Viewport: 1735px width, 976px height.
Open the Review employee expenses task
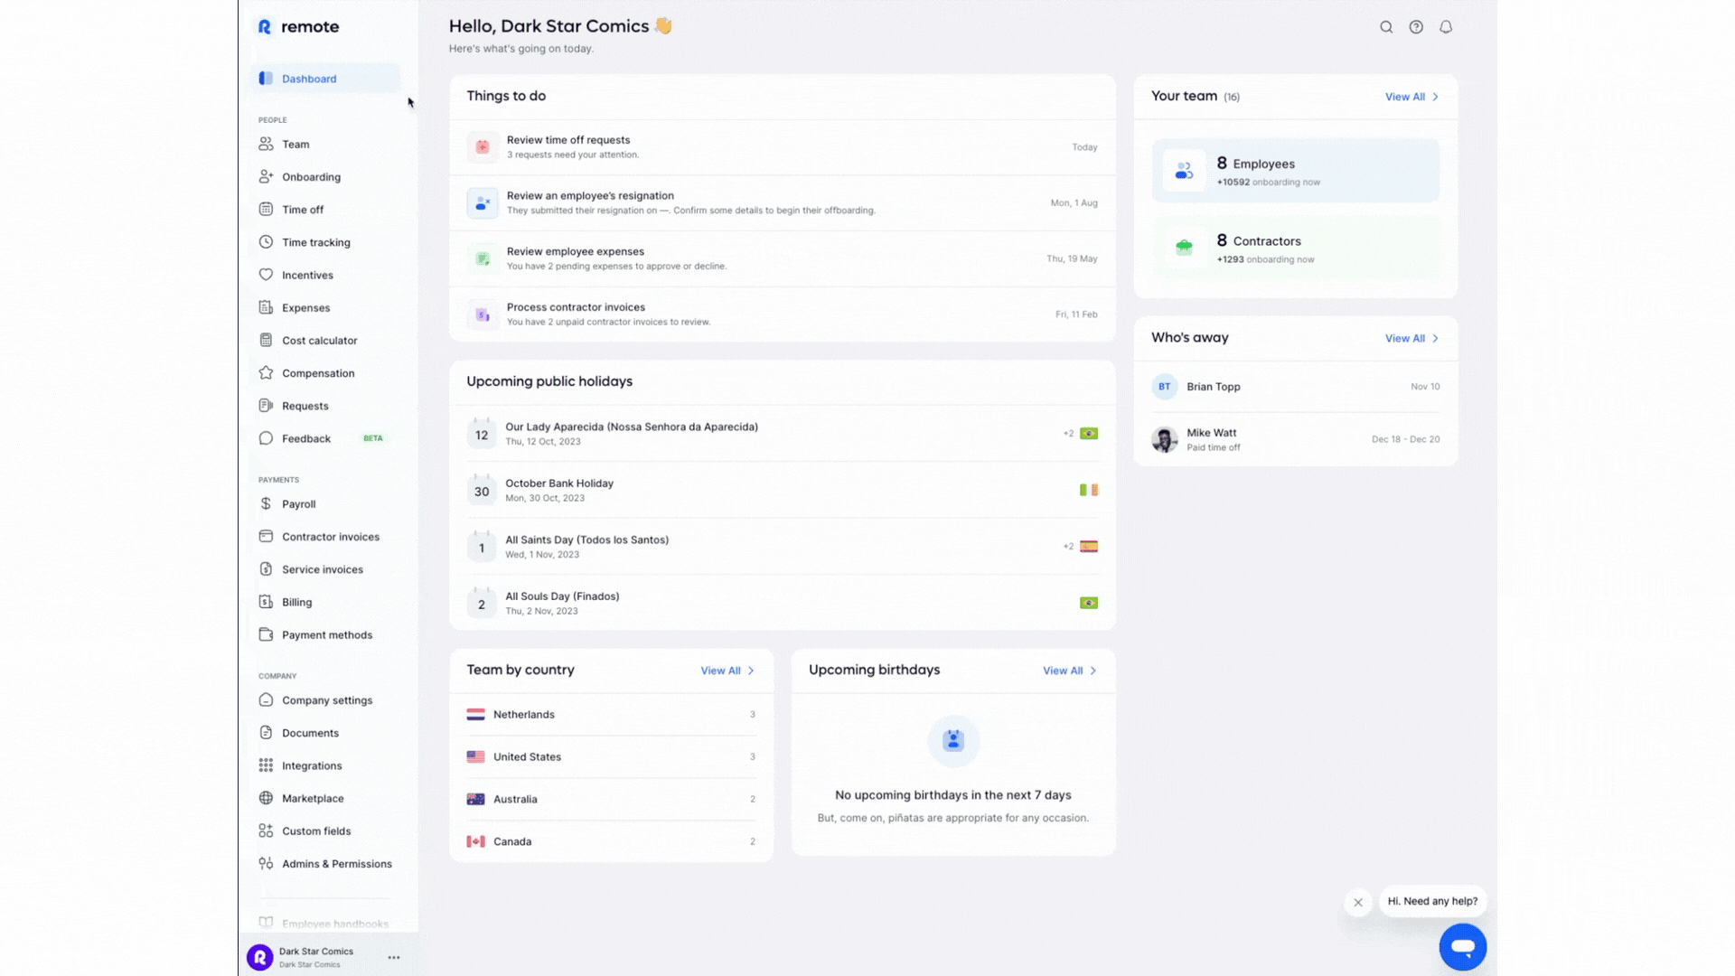point(783,258)
